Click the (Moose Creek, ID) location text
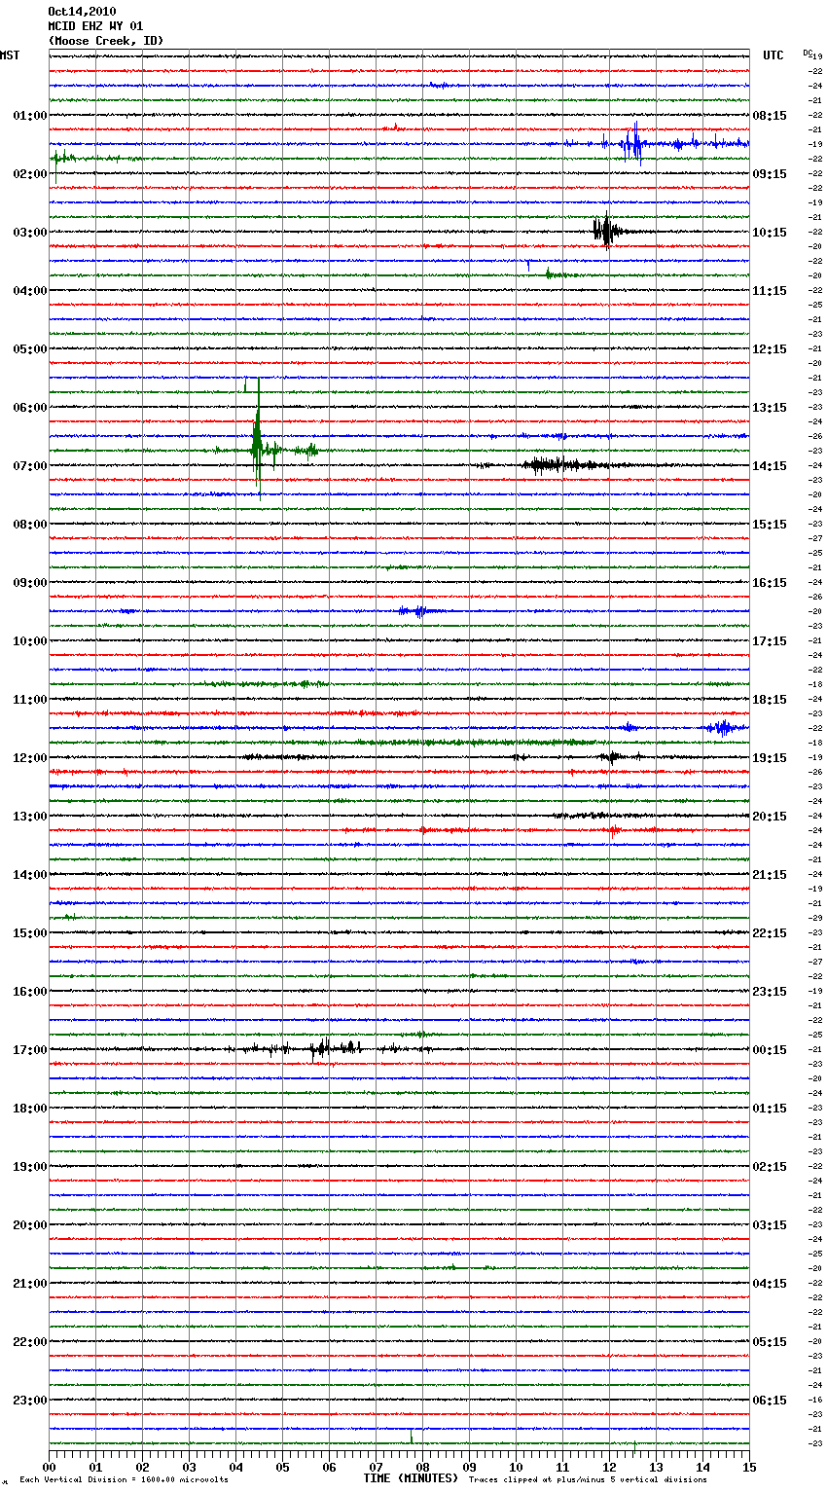The width and height of the screenshot is (827, 1493). [x=106, y=41]
